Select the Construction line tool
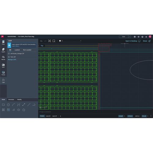Image resolution: width=153 pixels, height=153 pixels. pos(13,110)
